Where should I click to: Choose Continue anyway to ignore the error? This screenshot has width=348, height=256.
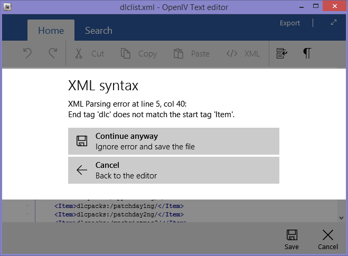[x=173, y=141]
